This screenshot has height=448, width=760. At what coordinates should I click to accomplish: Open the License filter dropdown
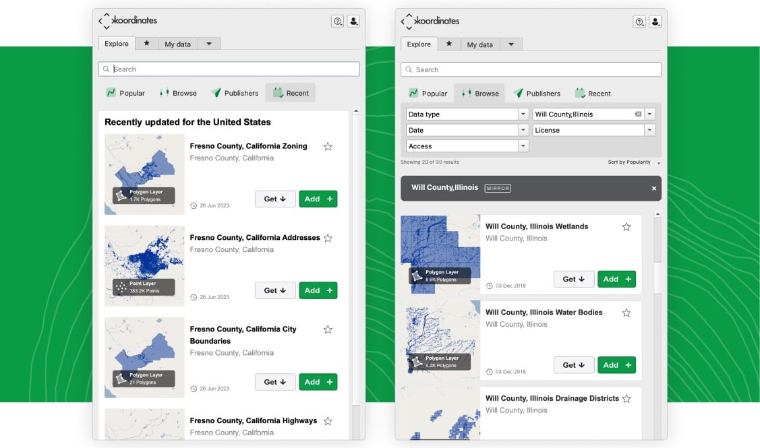pyautogui.click(x=593, y=130)
